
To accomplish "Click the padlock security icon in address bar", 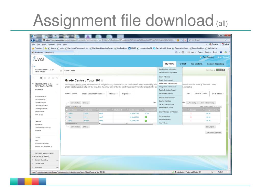I will (x=178, y=40).
